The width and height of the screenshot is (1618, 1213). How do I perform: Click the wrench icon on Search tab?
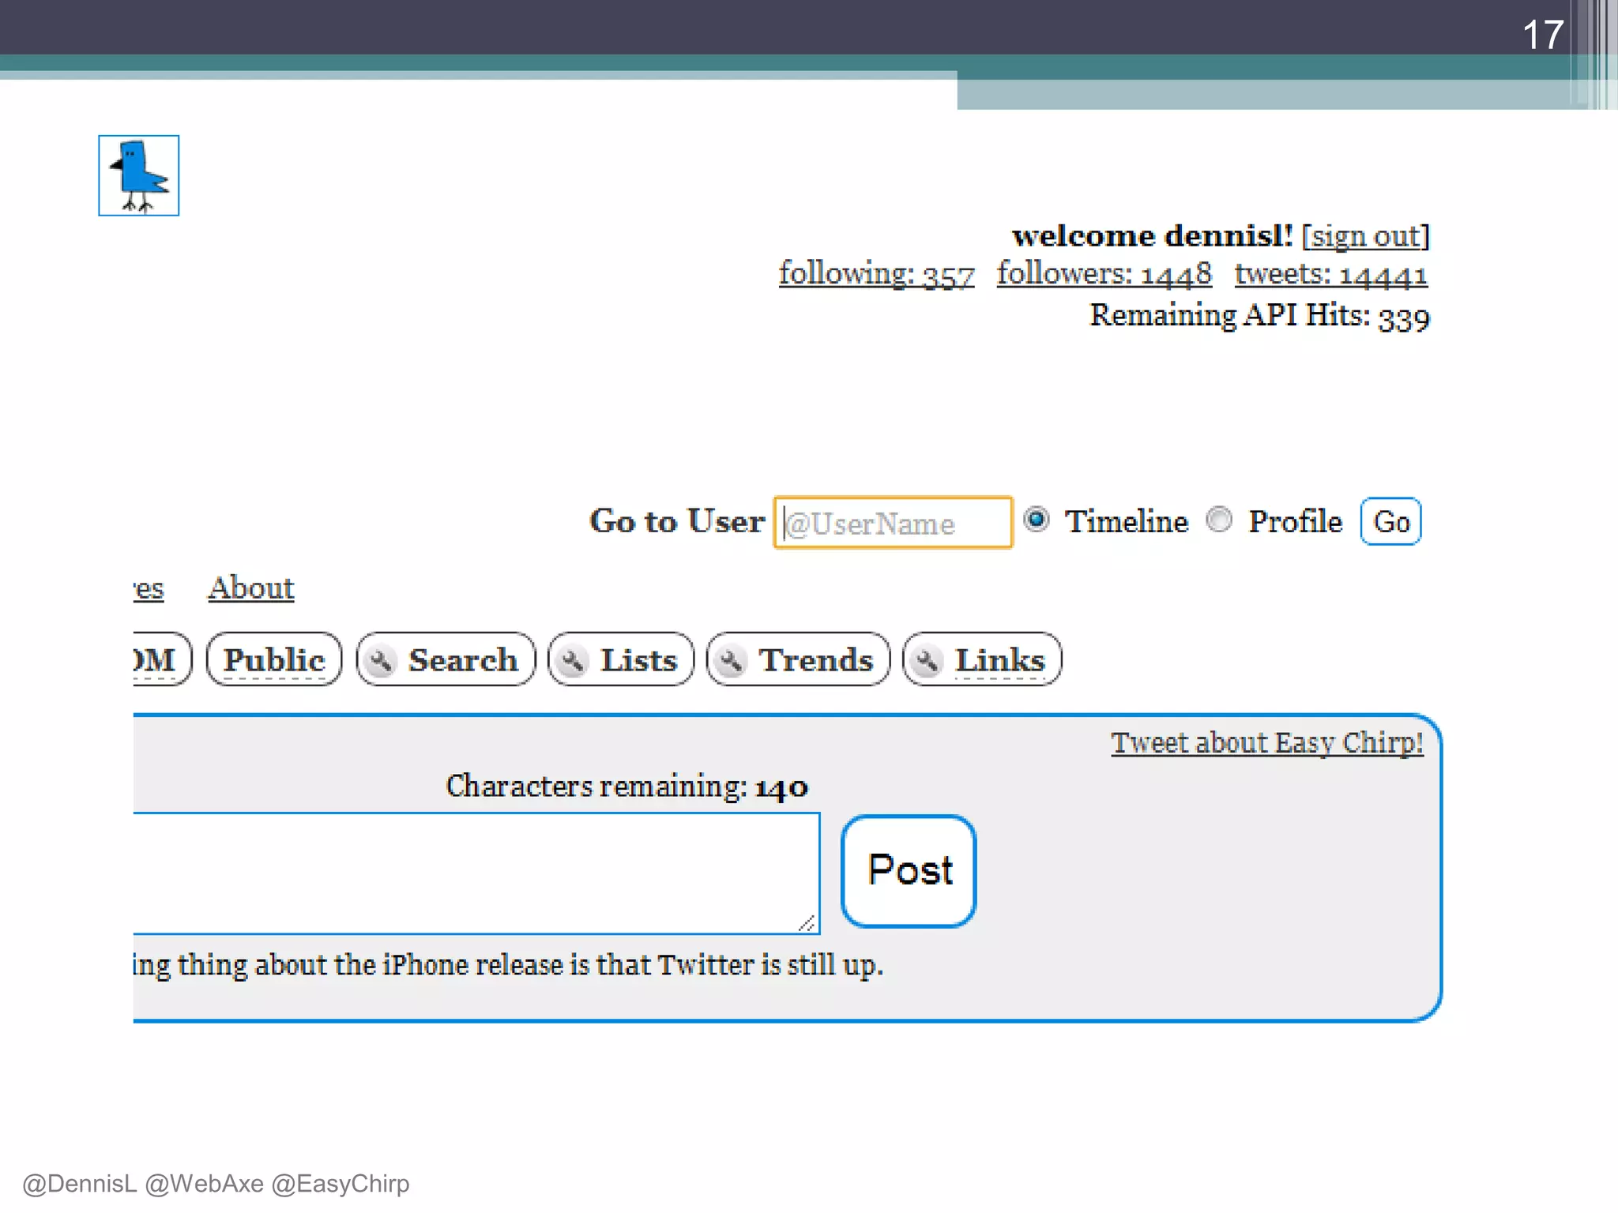pyautogui.click(x=381, y=660)
